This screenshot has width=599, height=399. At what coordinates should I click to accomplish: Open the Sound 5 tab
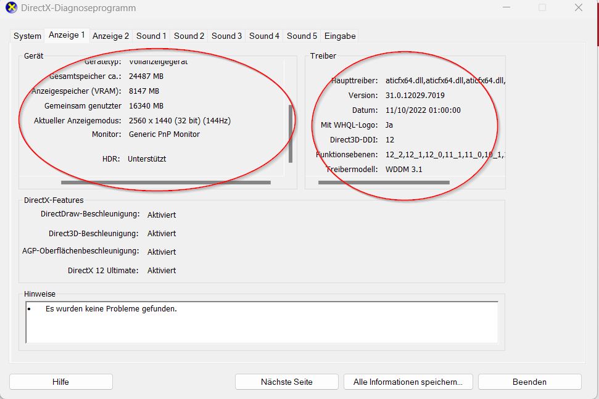pos(302,36)
